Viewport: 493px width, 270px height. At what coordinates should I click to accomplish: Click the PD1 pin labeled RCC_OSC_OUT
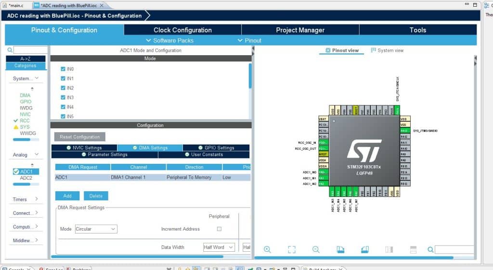[323, 148]
